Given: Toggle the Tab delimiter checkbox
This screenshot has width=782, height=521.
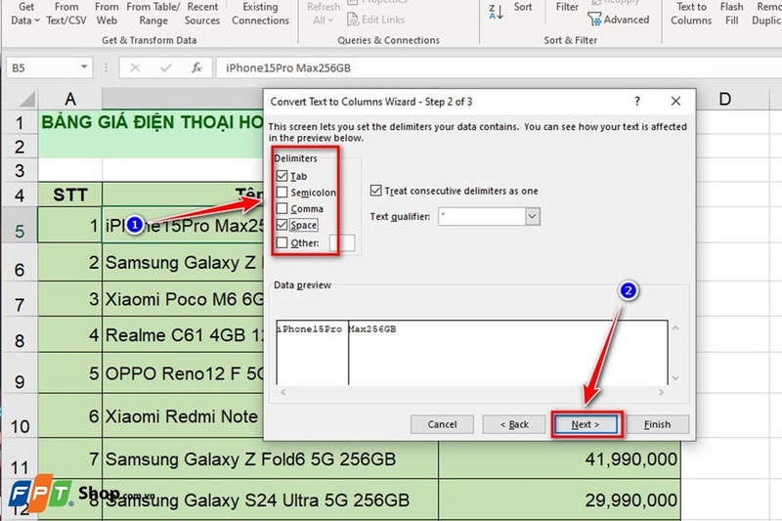Looking at the screenshot, I should click(x=282, y=176).
